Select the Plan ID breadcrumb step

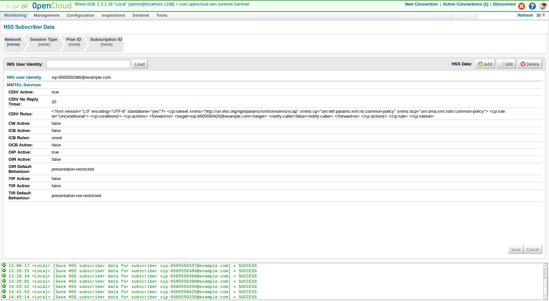point(74,42)
